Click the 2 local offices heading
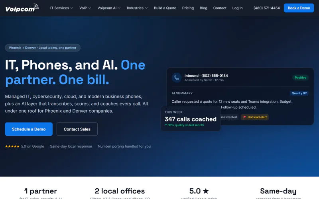Image resolution: width=319 pixels, height=199 pixels. point(120,191)
